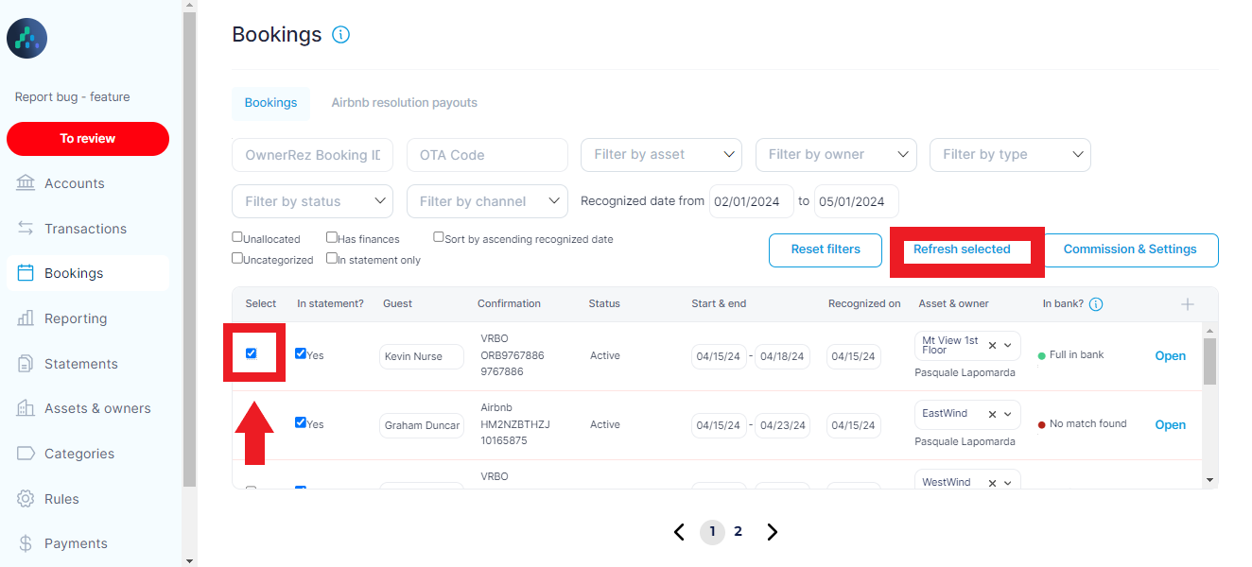Screen dimensions: 1252x567
Task: Click the OTA Code input field
Action: click(487, 155)
